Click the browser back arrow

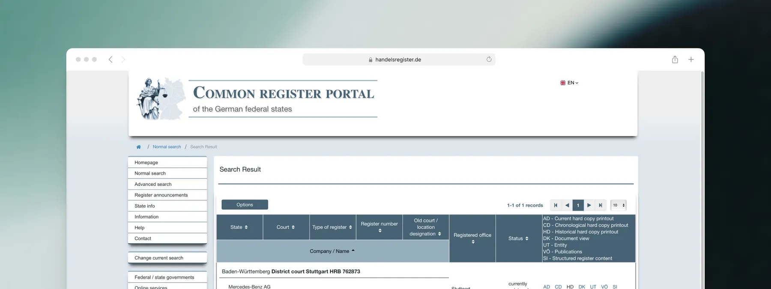(x=111, y=60)
